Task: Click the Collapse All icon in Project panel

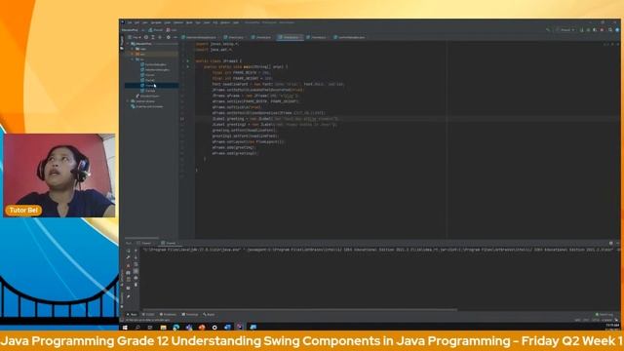Action: 160,37
